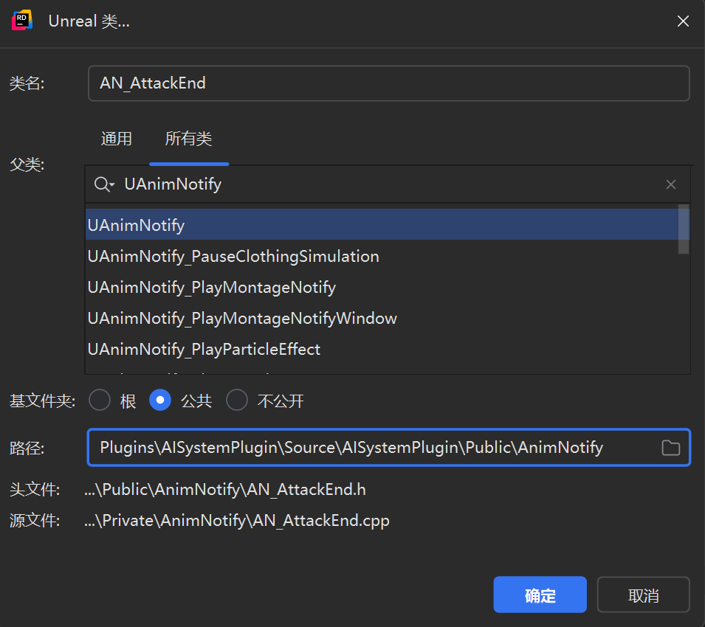Switch to the 通用 tab
This screenshot has width=705, height=627.
click(x=116, y=139)
